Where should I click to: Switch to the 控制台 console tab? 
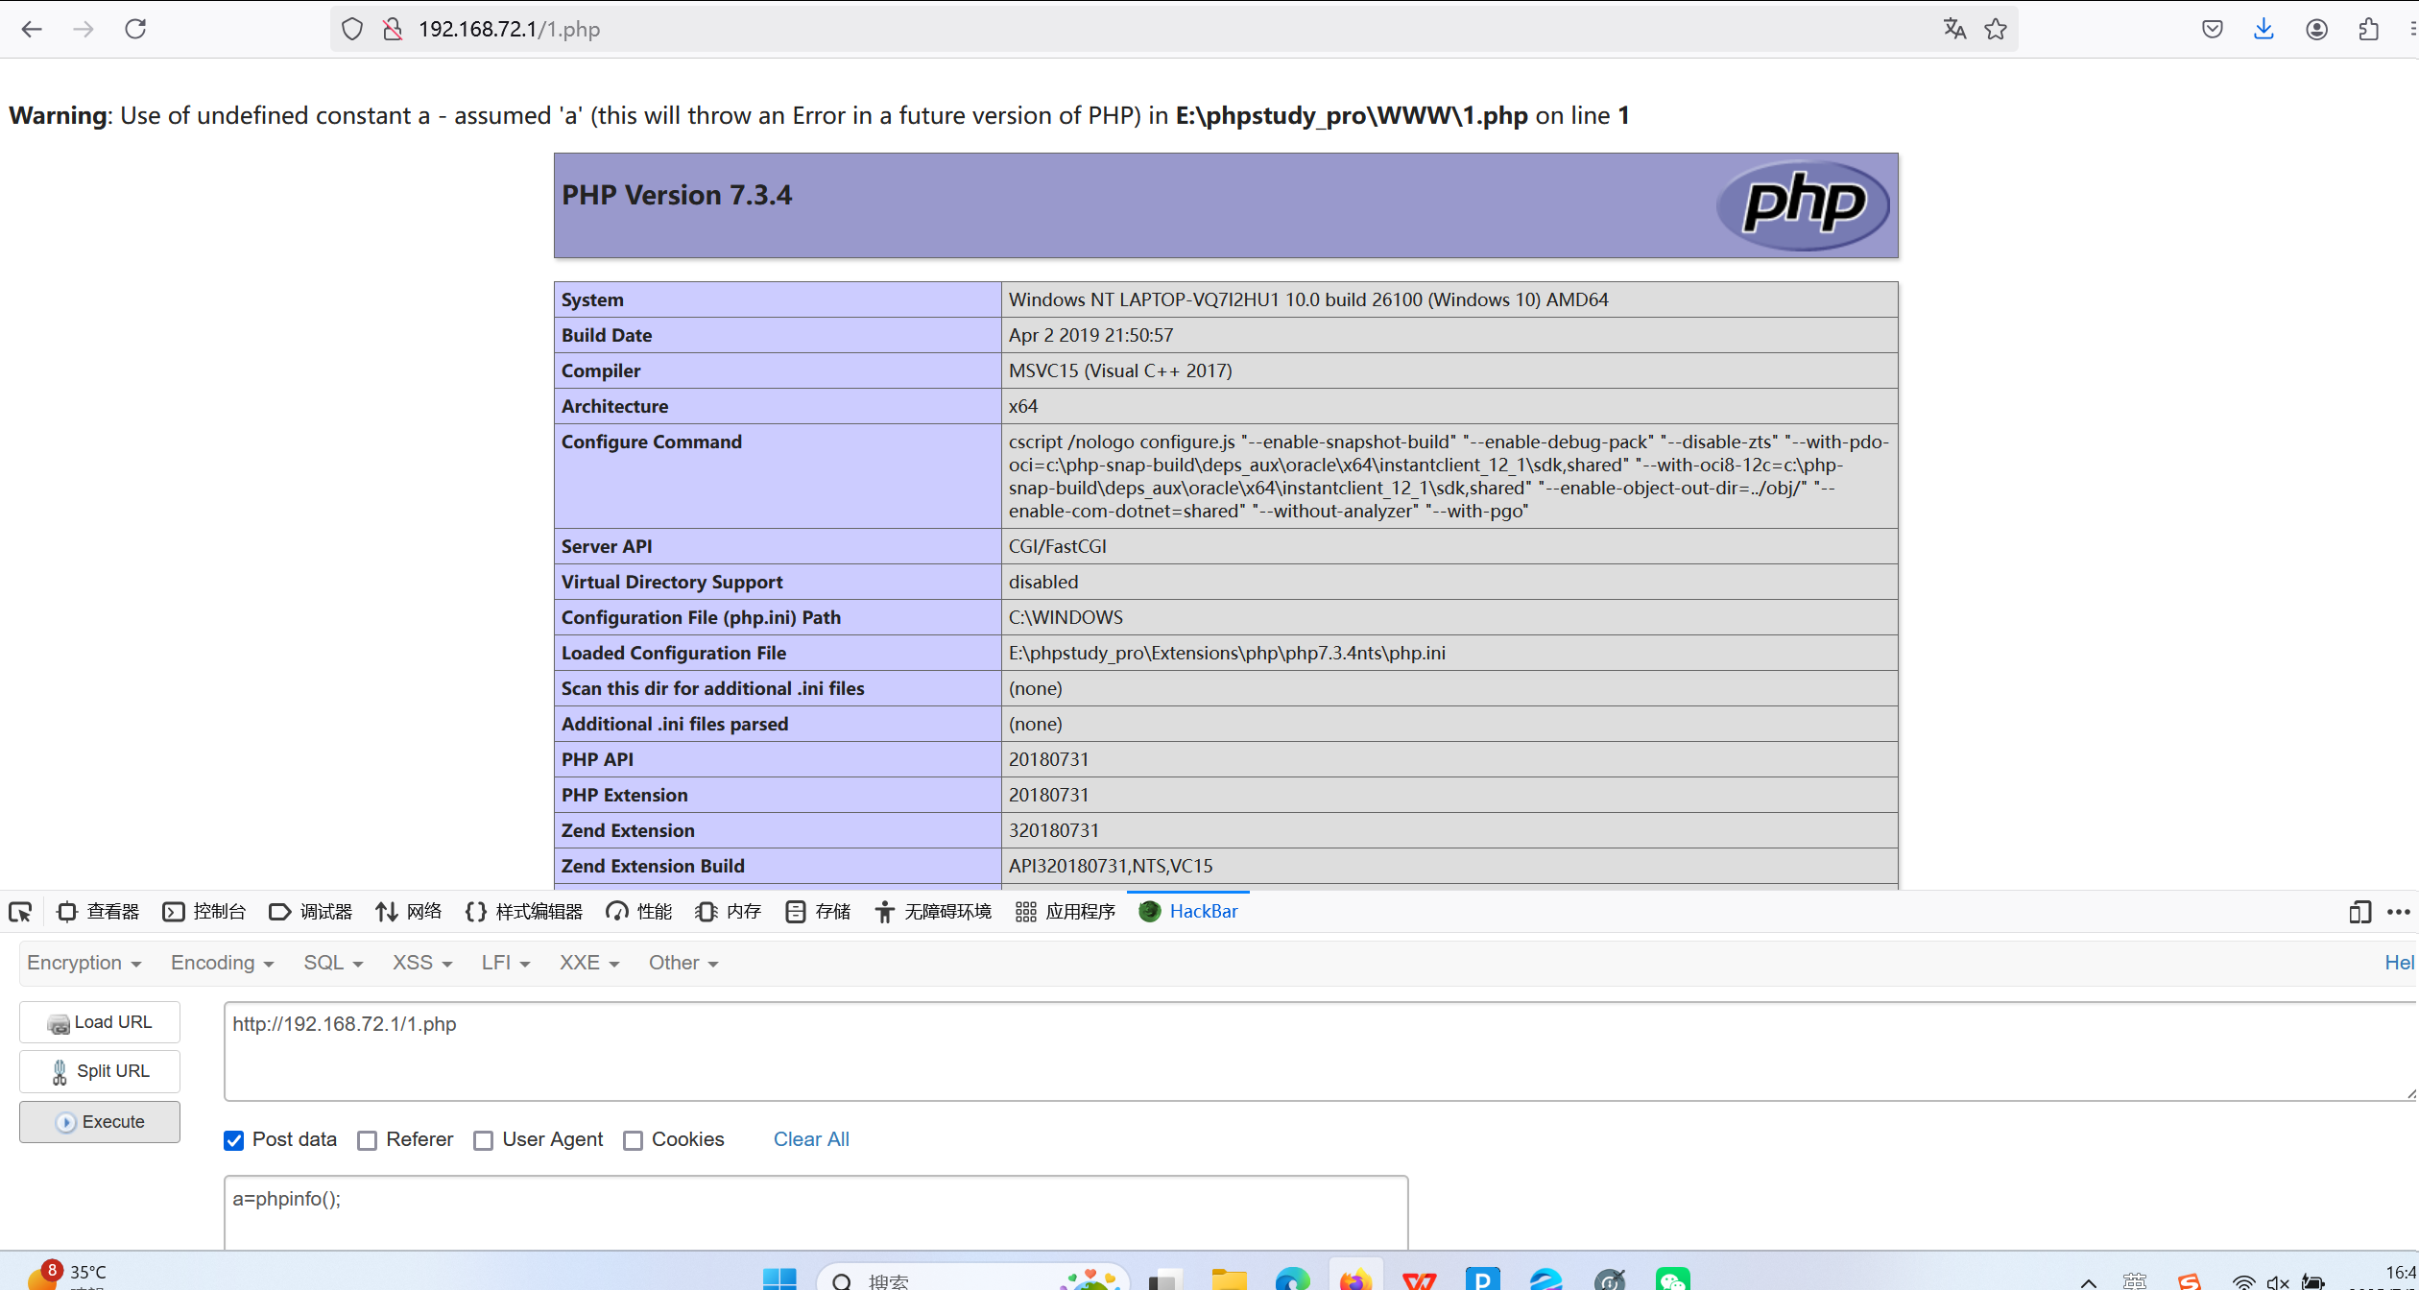(x=204, y=912)
